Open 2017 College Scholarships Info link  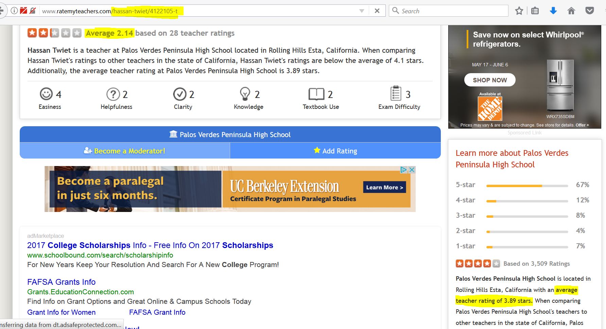[150, 245]
